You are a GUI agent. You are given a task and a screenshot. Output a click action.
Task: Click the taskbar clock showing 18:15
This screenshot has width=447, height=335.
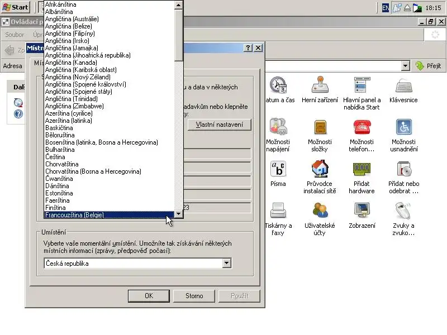[x=434, y=8]
